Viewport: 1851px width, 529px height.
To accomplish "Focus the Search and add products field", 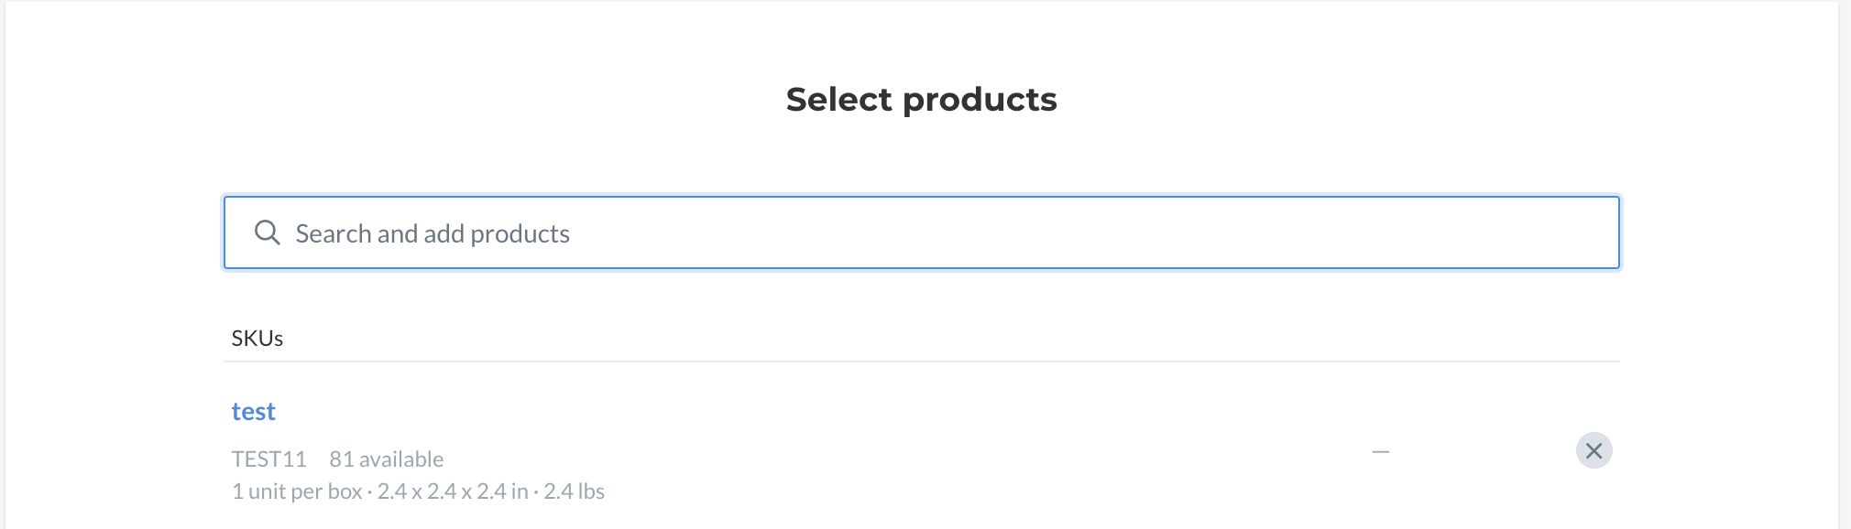I will coord(922,232).
